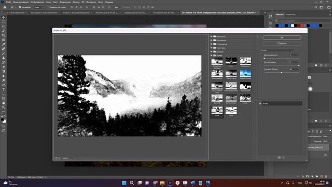332x187 pixels.
Task: Toggle the Автовыбор checkbox
Action: (20, 7)
